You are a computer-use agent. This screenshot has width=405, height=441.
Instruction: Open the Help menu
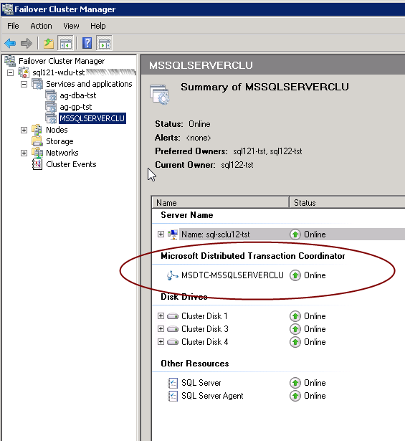pos(97,26)
